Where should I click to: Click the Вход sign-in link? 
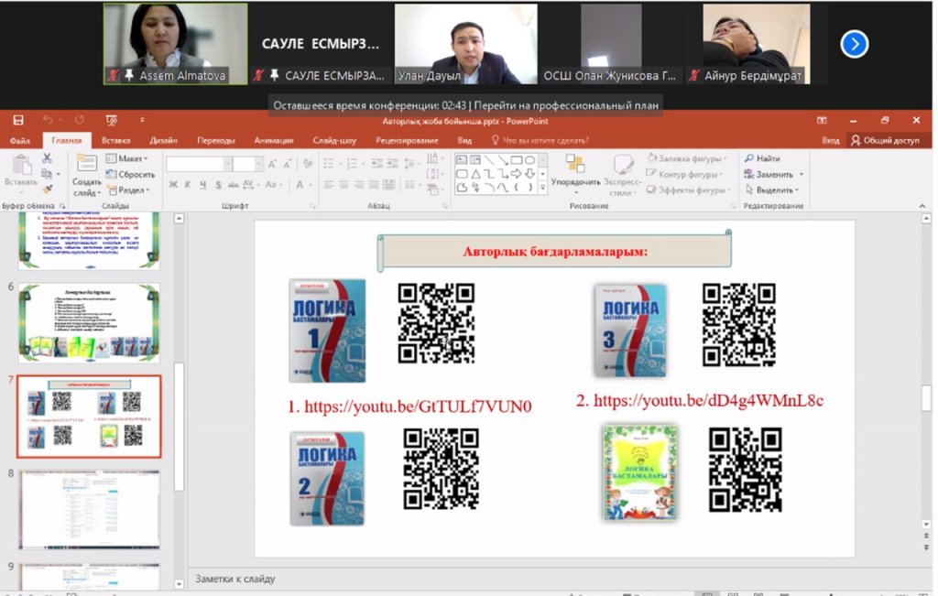(x=830, y=140)
